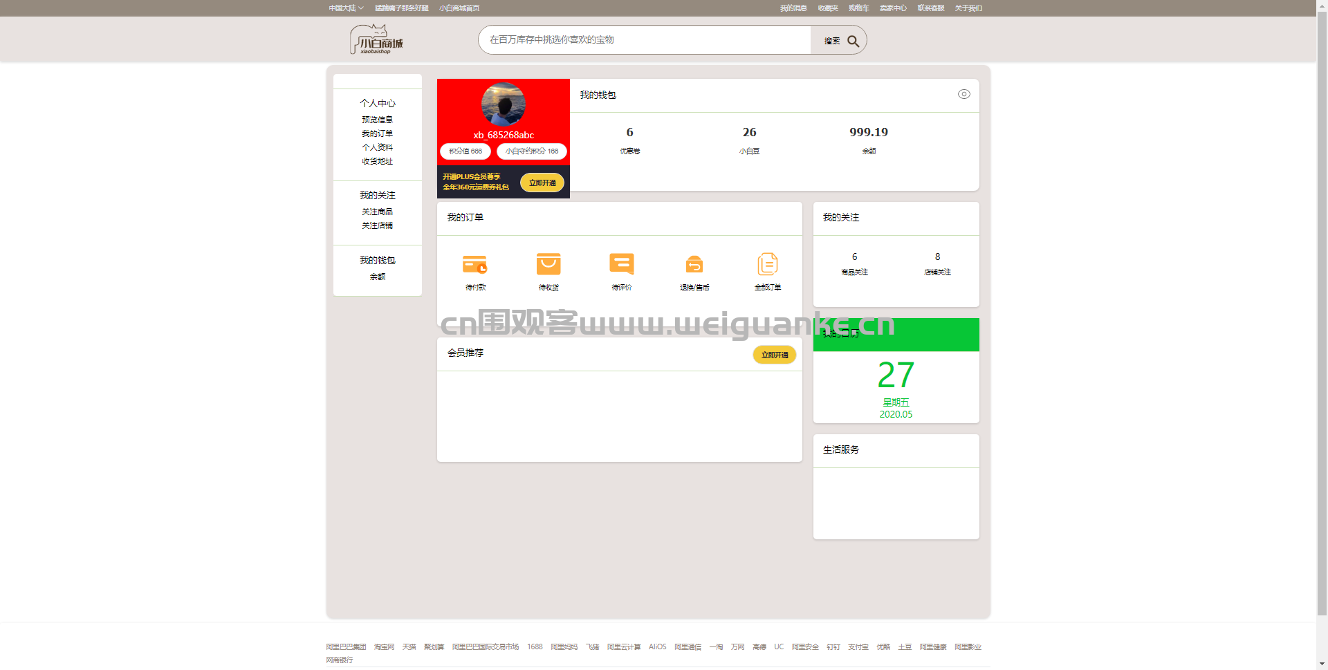Click 立即开通 in 会员推荐 panel
The width and height of the screenshot is (1328, 670).
pyautogui.click(x=775, y=355)
